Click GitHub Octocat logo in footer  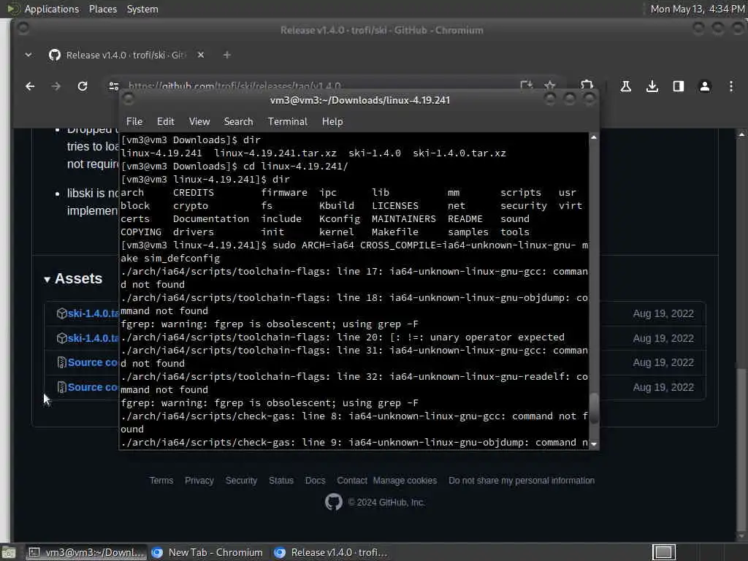point(333,502)
